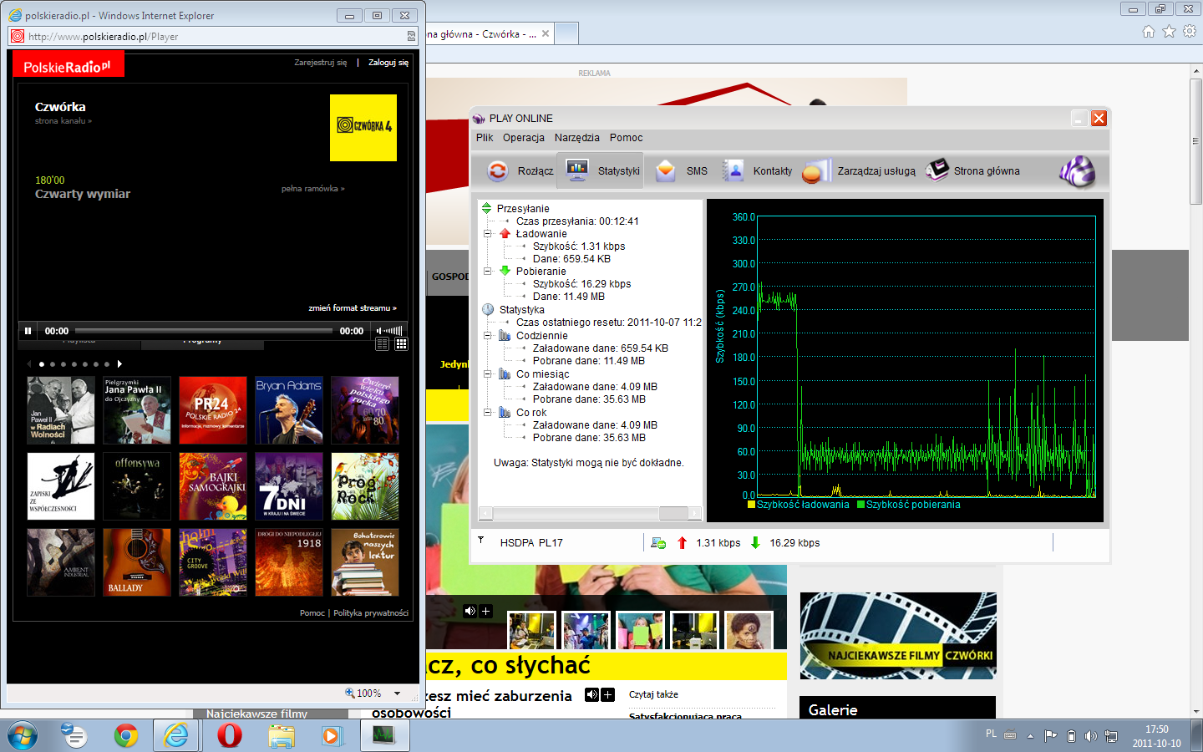Open the Operacja menu
Viewport: 1203px width, 752px height.
[524, 138]
